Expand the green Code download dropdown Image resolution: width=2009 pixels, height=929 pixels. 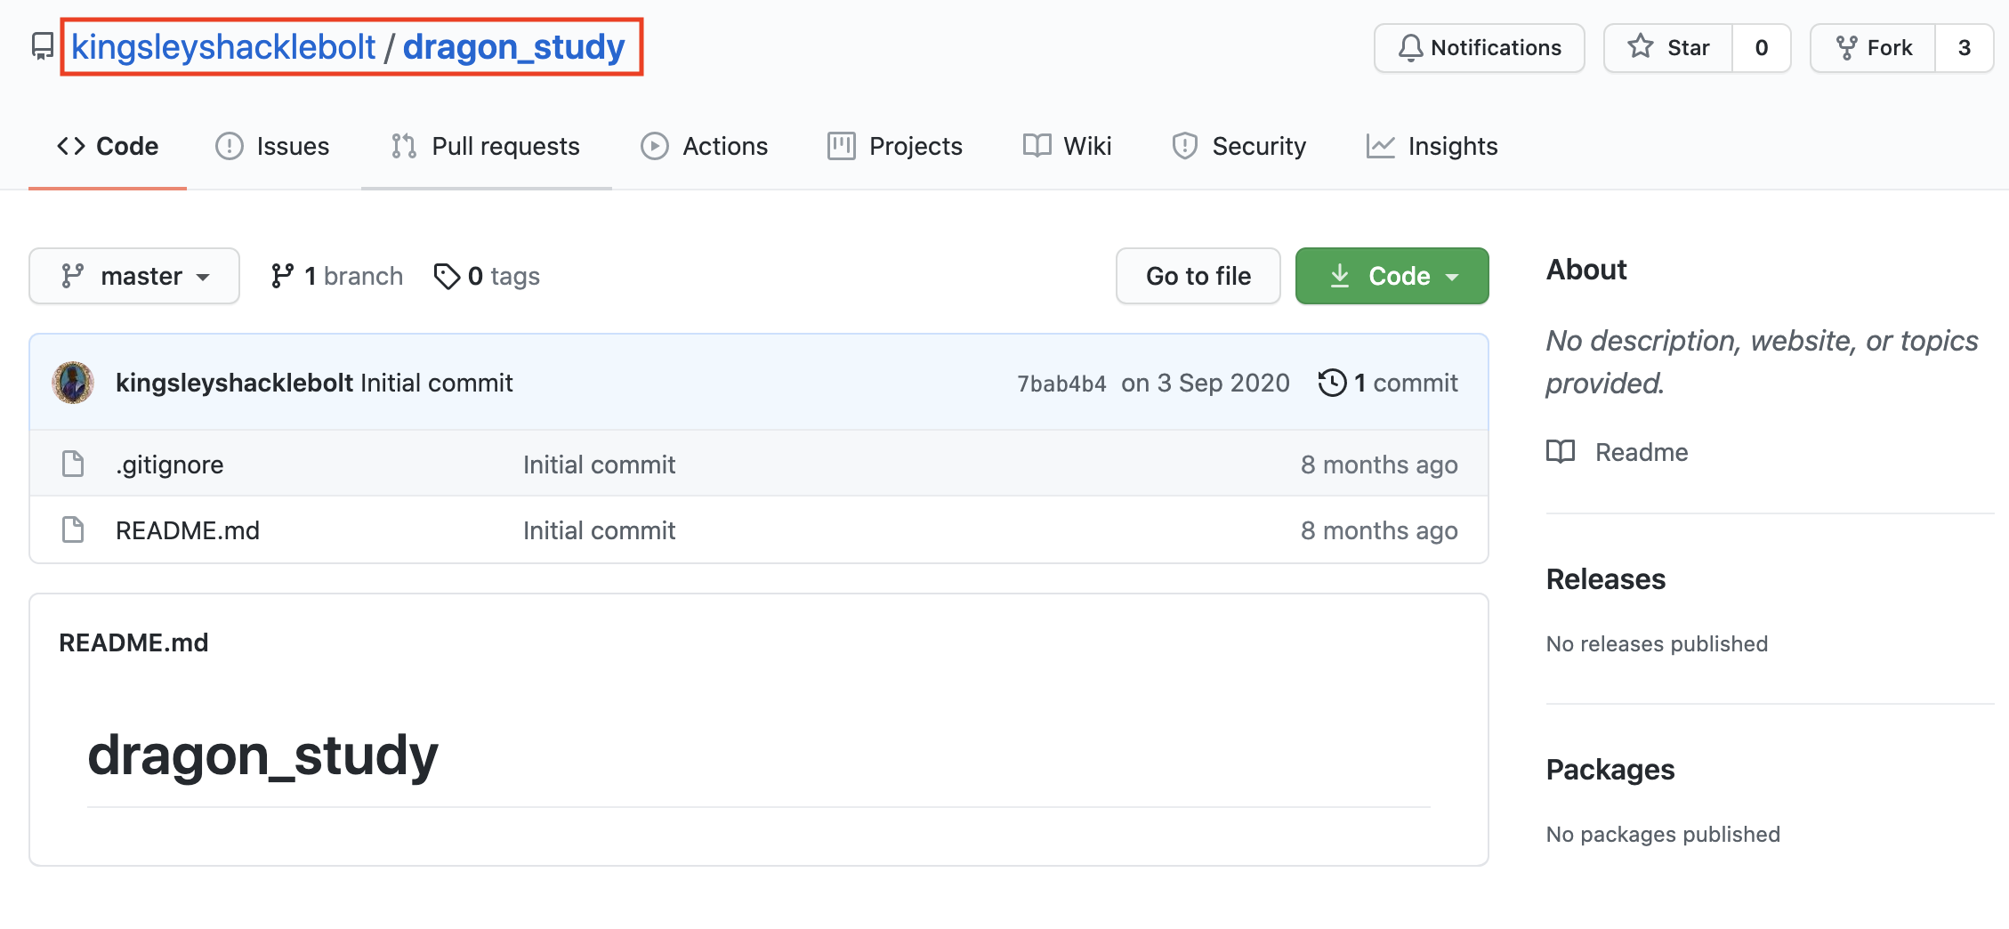click(x=1392, y=276)
